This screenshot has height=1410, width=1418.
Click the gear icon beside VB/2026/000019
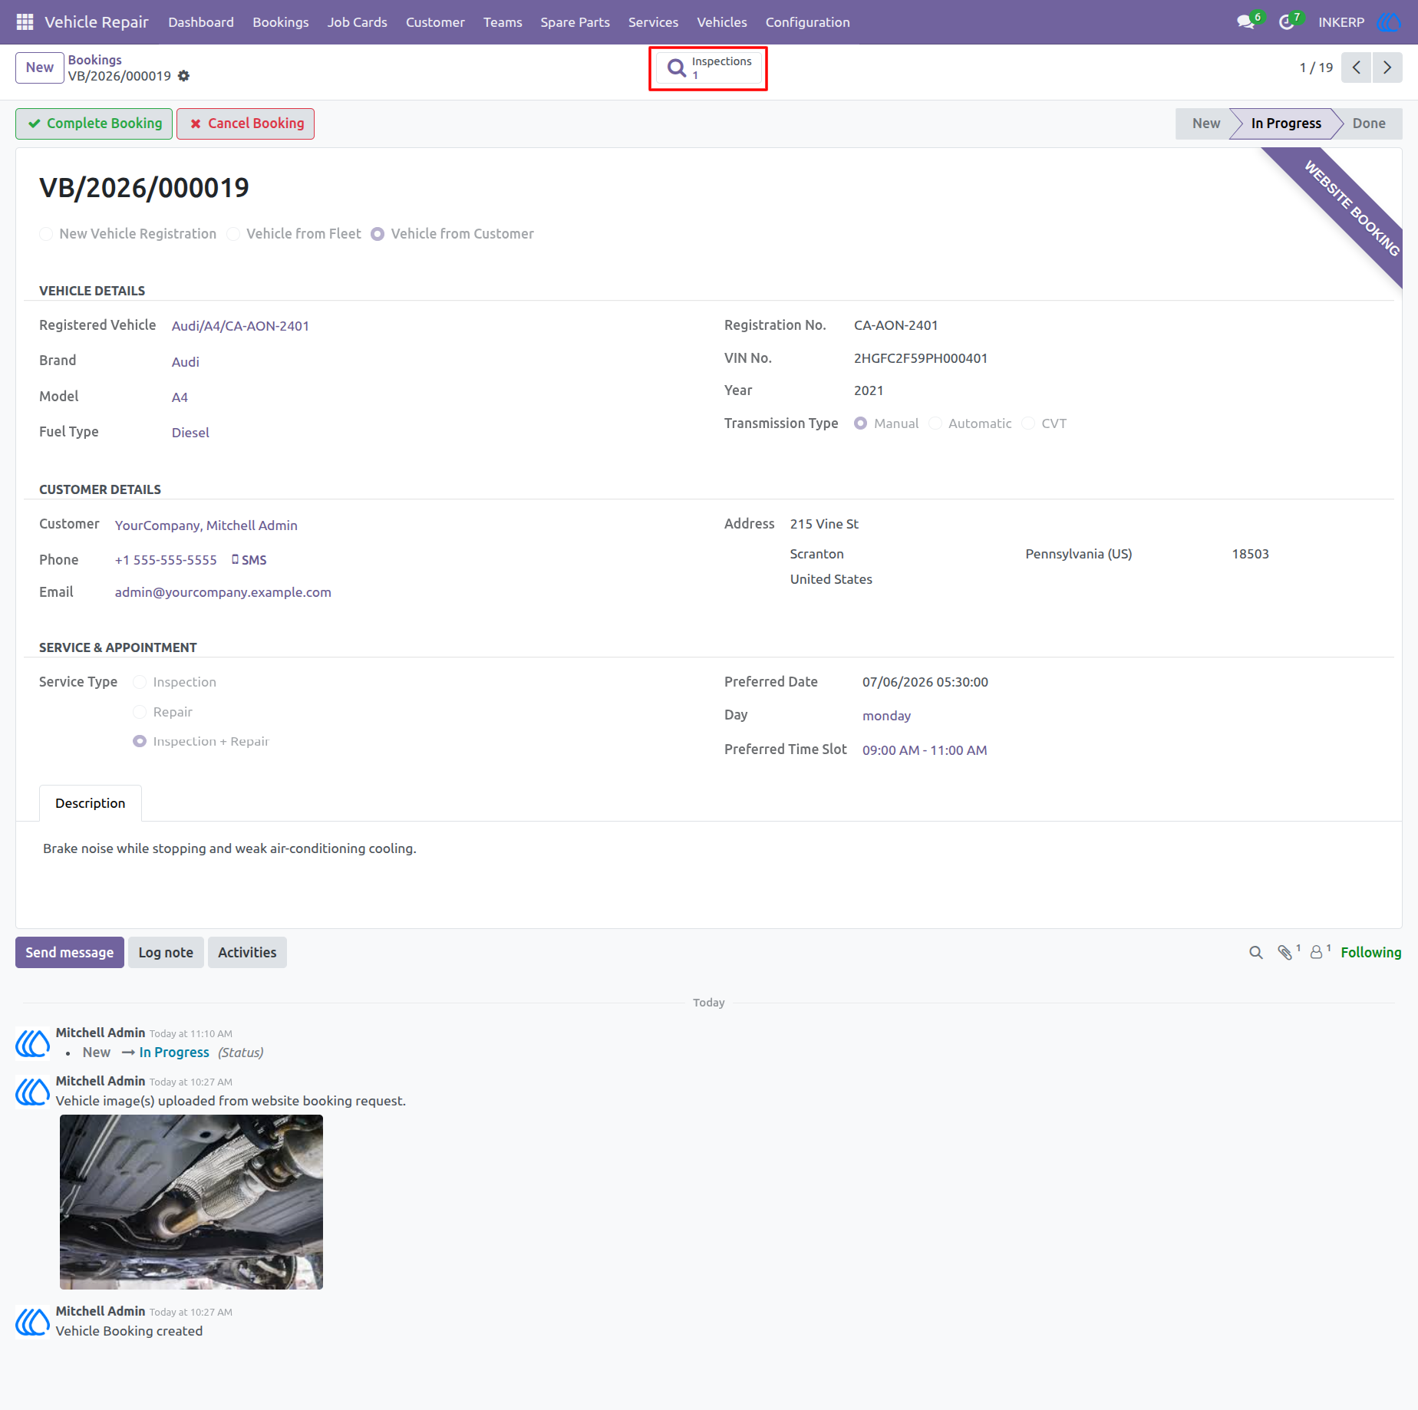183,76
